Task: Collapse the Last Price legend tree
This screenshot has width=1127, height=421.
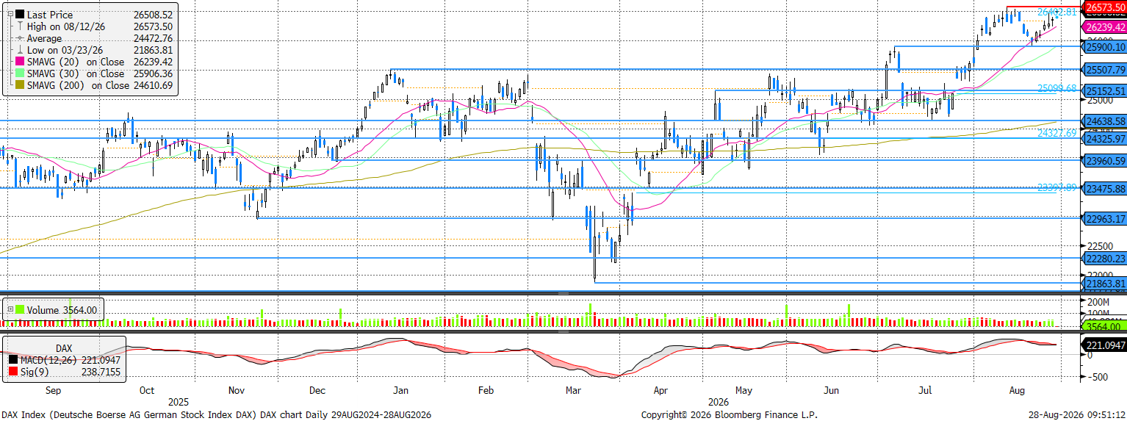Action: 9,14
